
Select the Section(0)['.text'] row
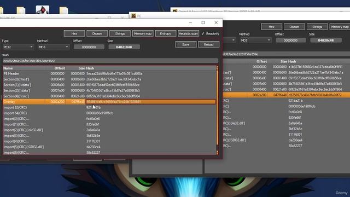coord(109,79)
